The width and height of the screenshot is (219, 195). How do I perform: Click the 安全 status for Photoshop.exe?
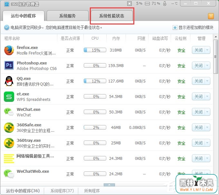(x=181, y=66)
